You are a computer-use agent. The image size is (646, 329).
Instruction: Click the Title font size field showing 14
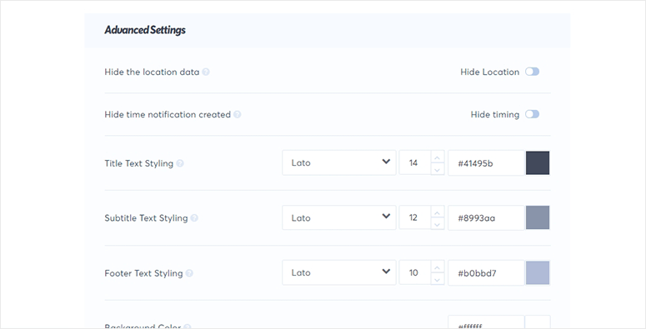coord(415,162)
